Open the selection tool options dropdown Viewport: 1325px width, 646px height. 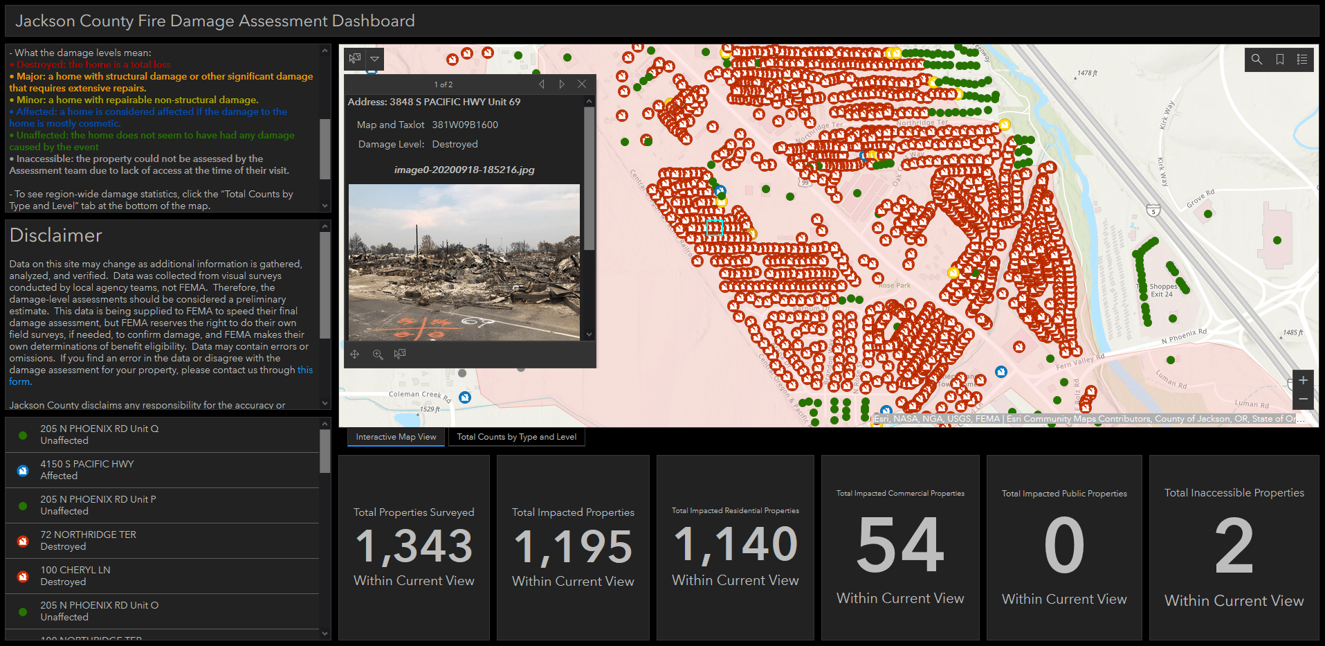pos(374,59)
